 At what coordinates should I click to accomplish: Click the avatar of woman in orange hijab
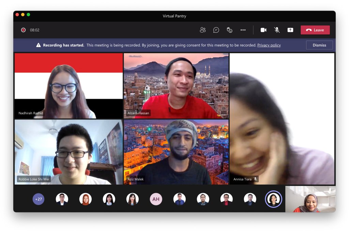(x=86, y=199)
